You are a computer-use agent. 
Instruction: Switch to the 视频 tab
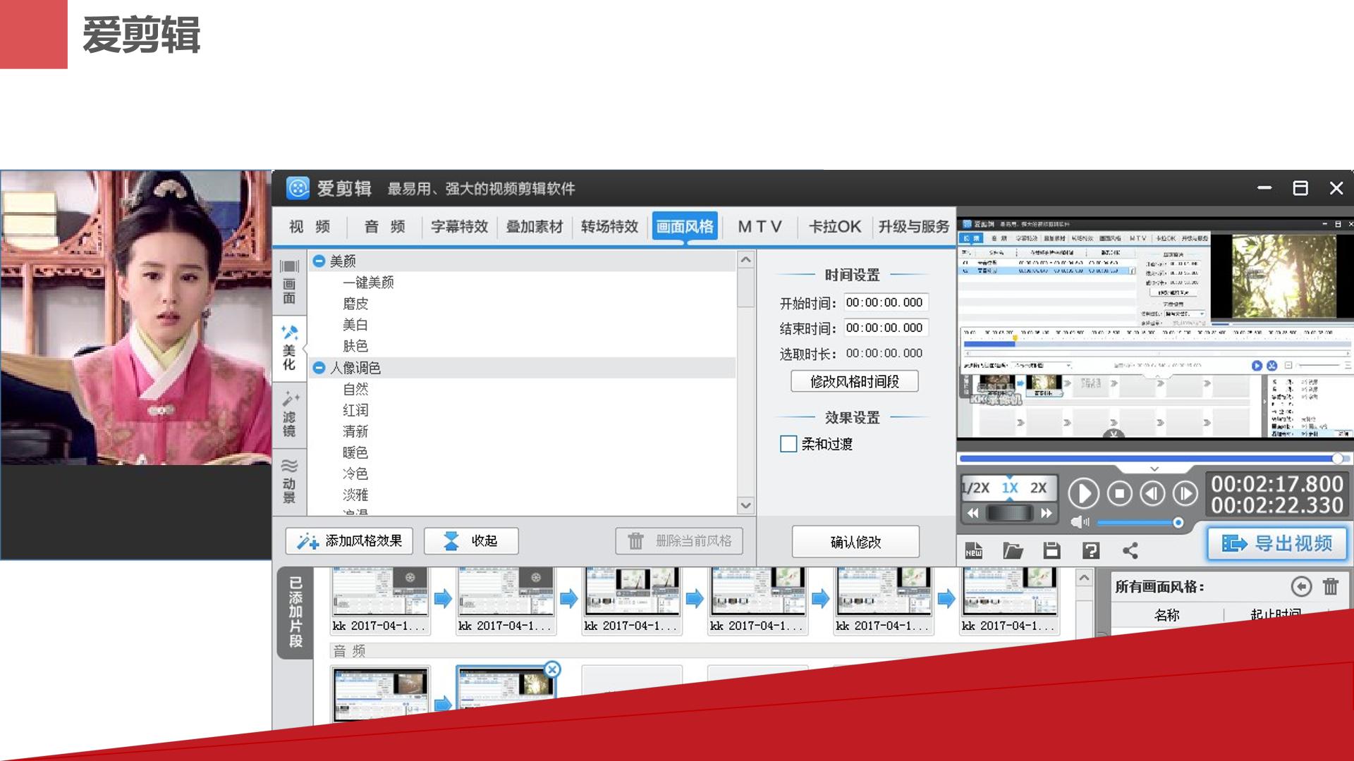[x=310, y=227]
